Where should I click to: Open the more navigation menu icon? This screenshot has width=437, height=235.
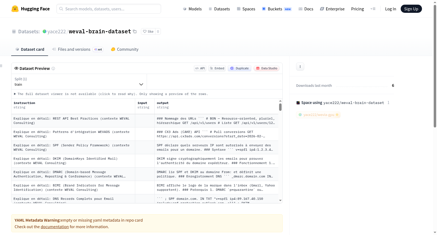(x=373, y=9)
